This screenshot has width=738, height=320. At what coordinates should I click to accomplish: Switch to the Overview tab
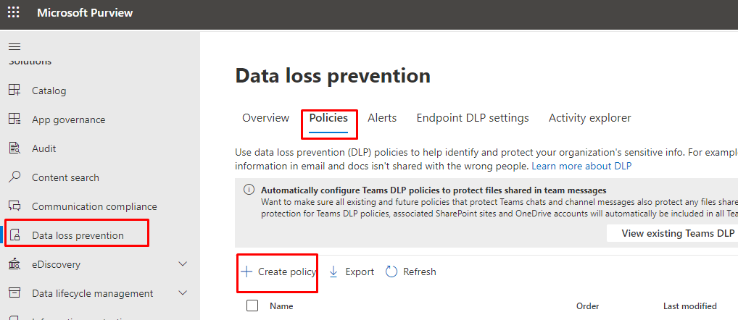pos(265,118)
